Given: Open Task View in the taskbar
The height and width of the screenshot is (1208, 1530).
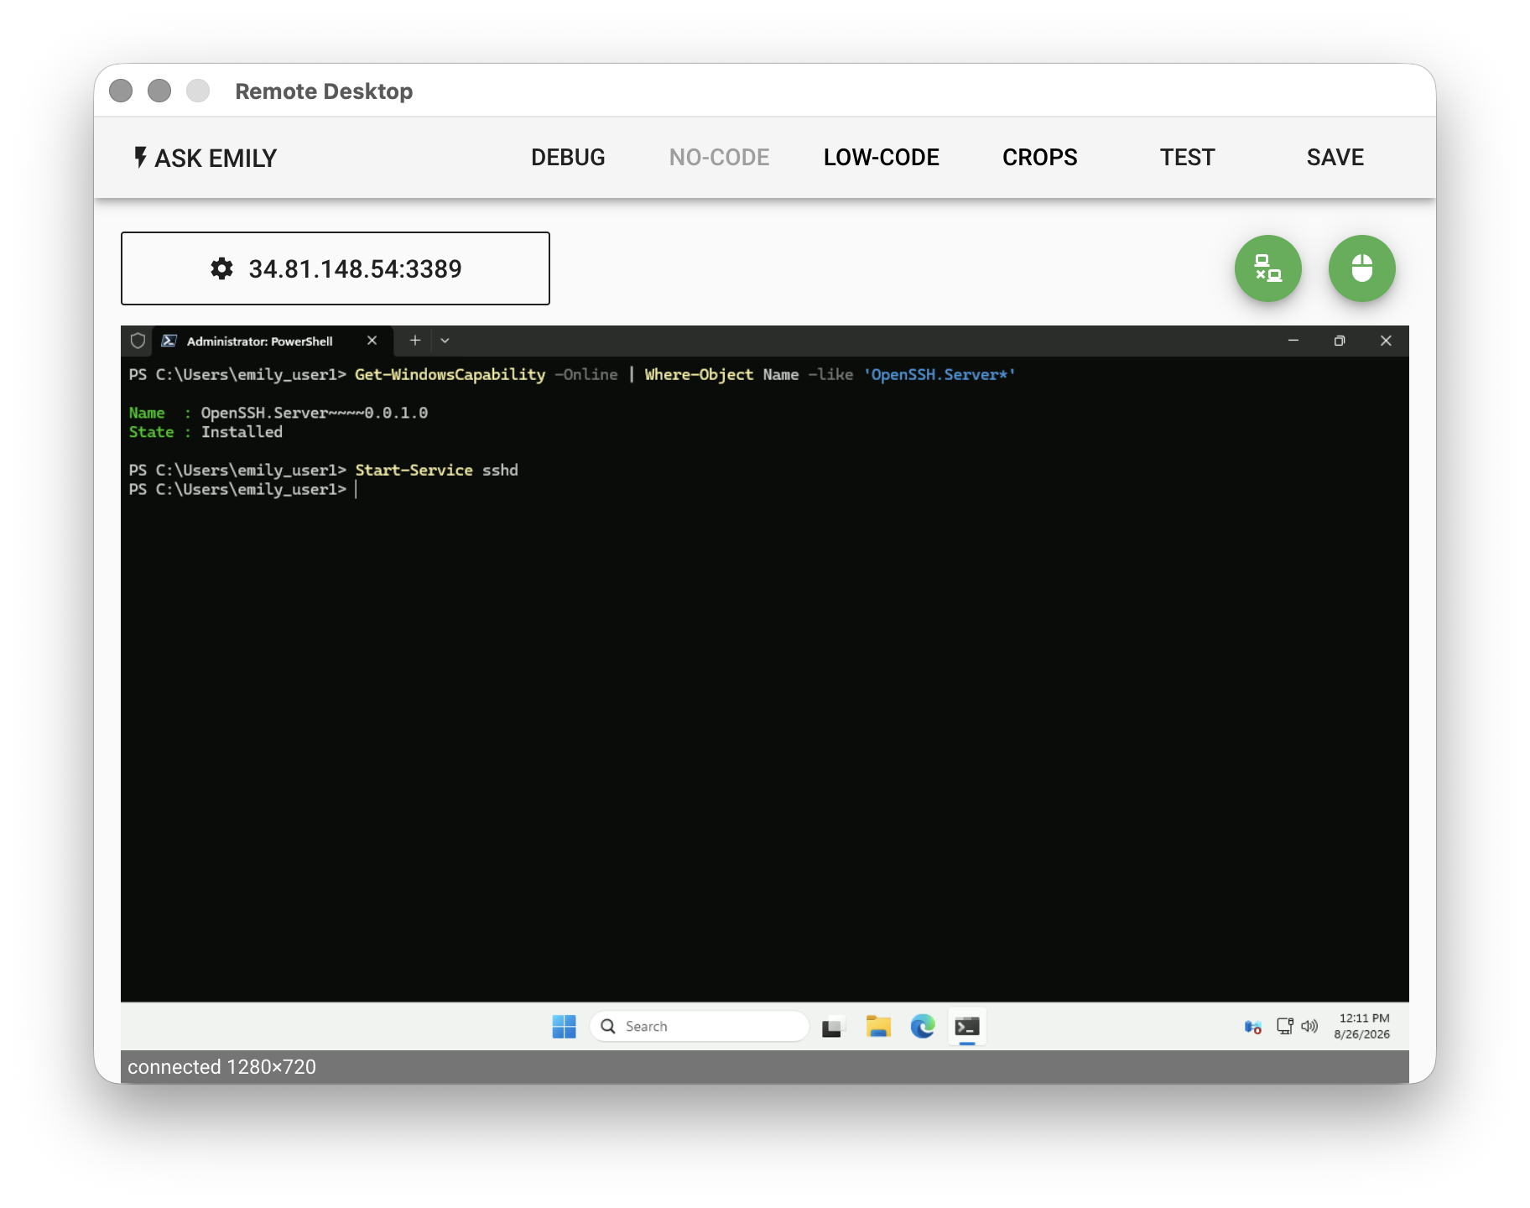Looking at the screenshot, I should 832,1027.
